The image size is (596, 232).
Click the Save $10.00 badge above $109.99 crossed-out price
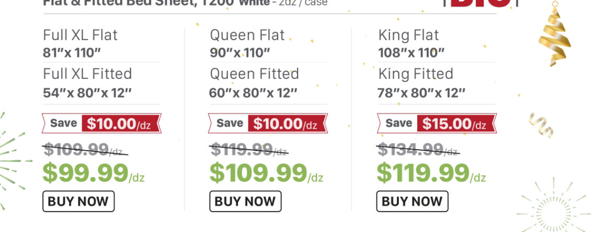(101, 124)
